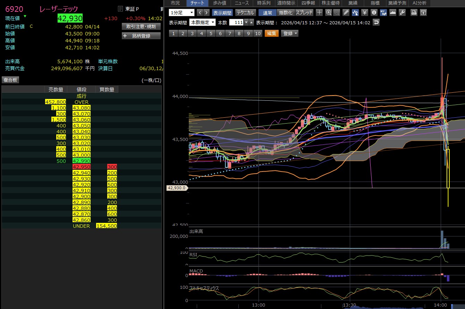Reset display period with the return arrow icon
The image size is (465, 309).
coord(376,23)
